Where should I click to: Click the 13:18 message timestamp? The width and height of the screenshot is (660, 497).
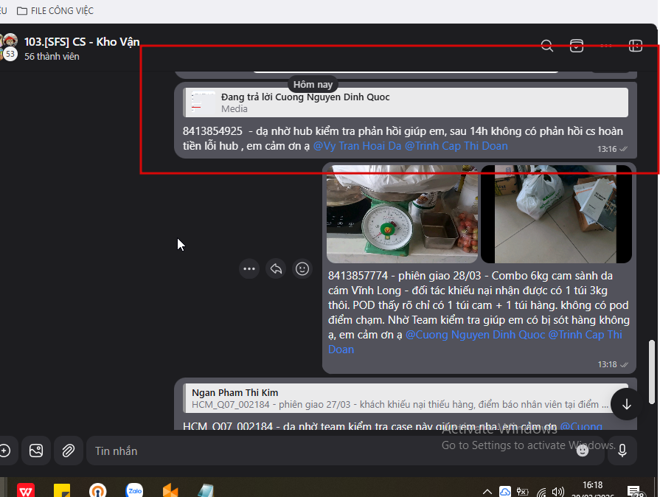click(607, 364)
